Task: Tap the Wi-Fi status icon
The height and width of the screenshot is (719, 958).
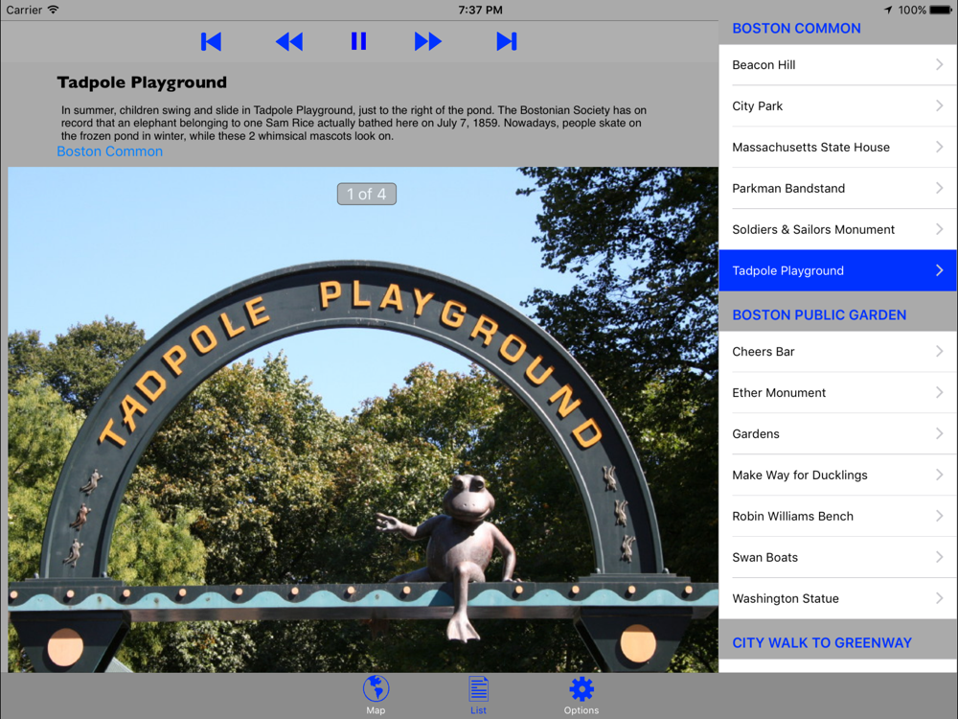Action: 53,10
